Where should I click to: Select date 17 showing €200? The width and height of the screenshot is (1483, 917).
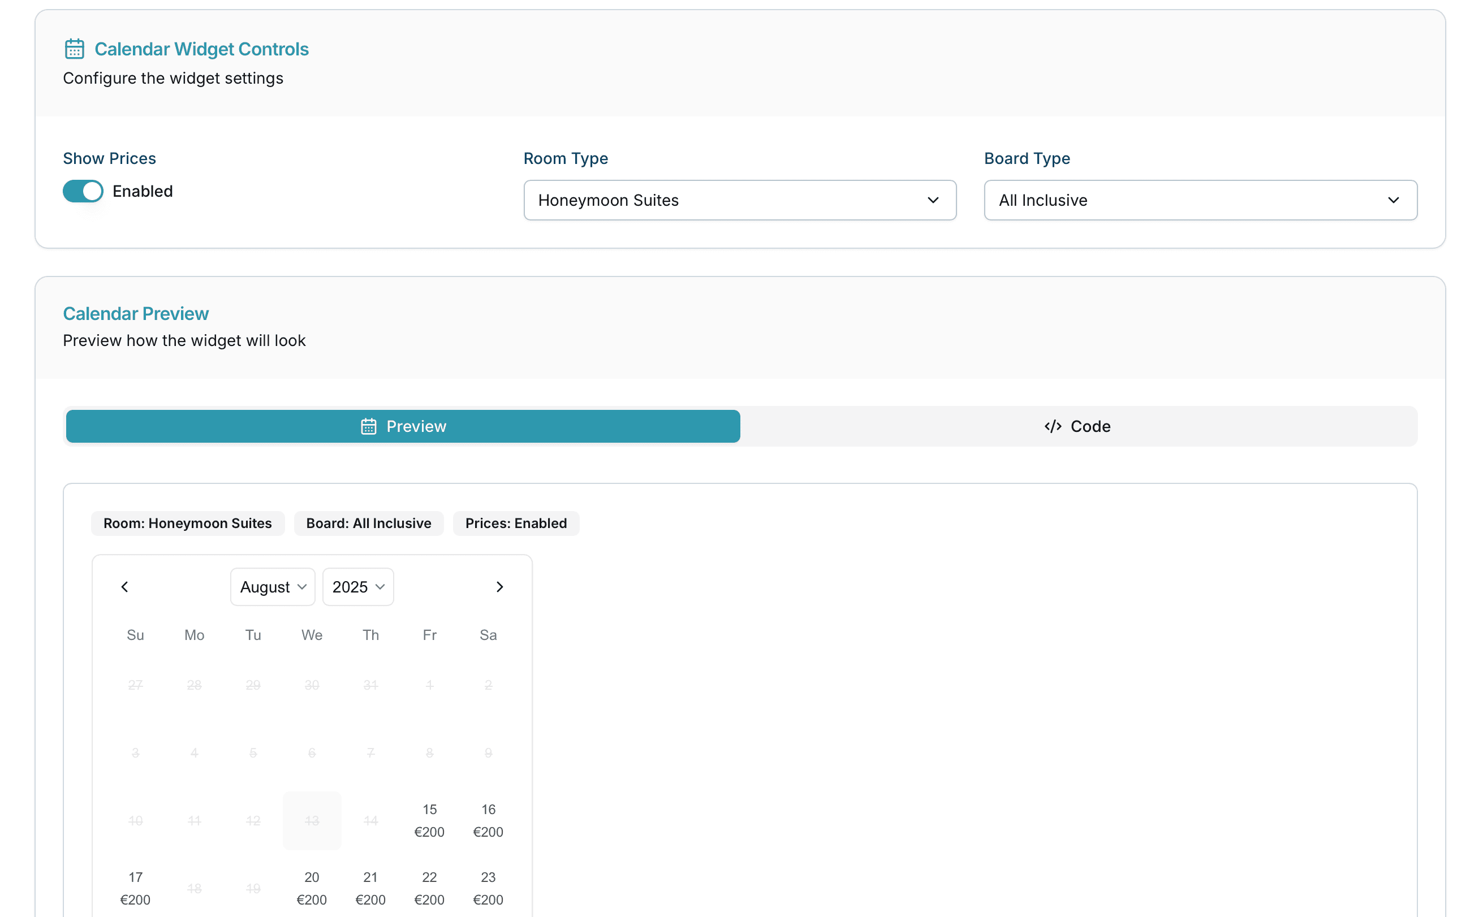(x=135, y=888)
